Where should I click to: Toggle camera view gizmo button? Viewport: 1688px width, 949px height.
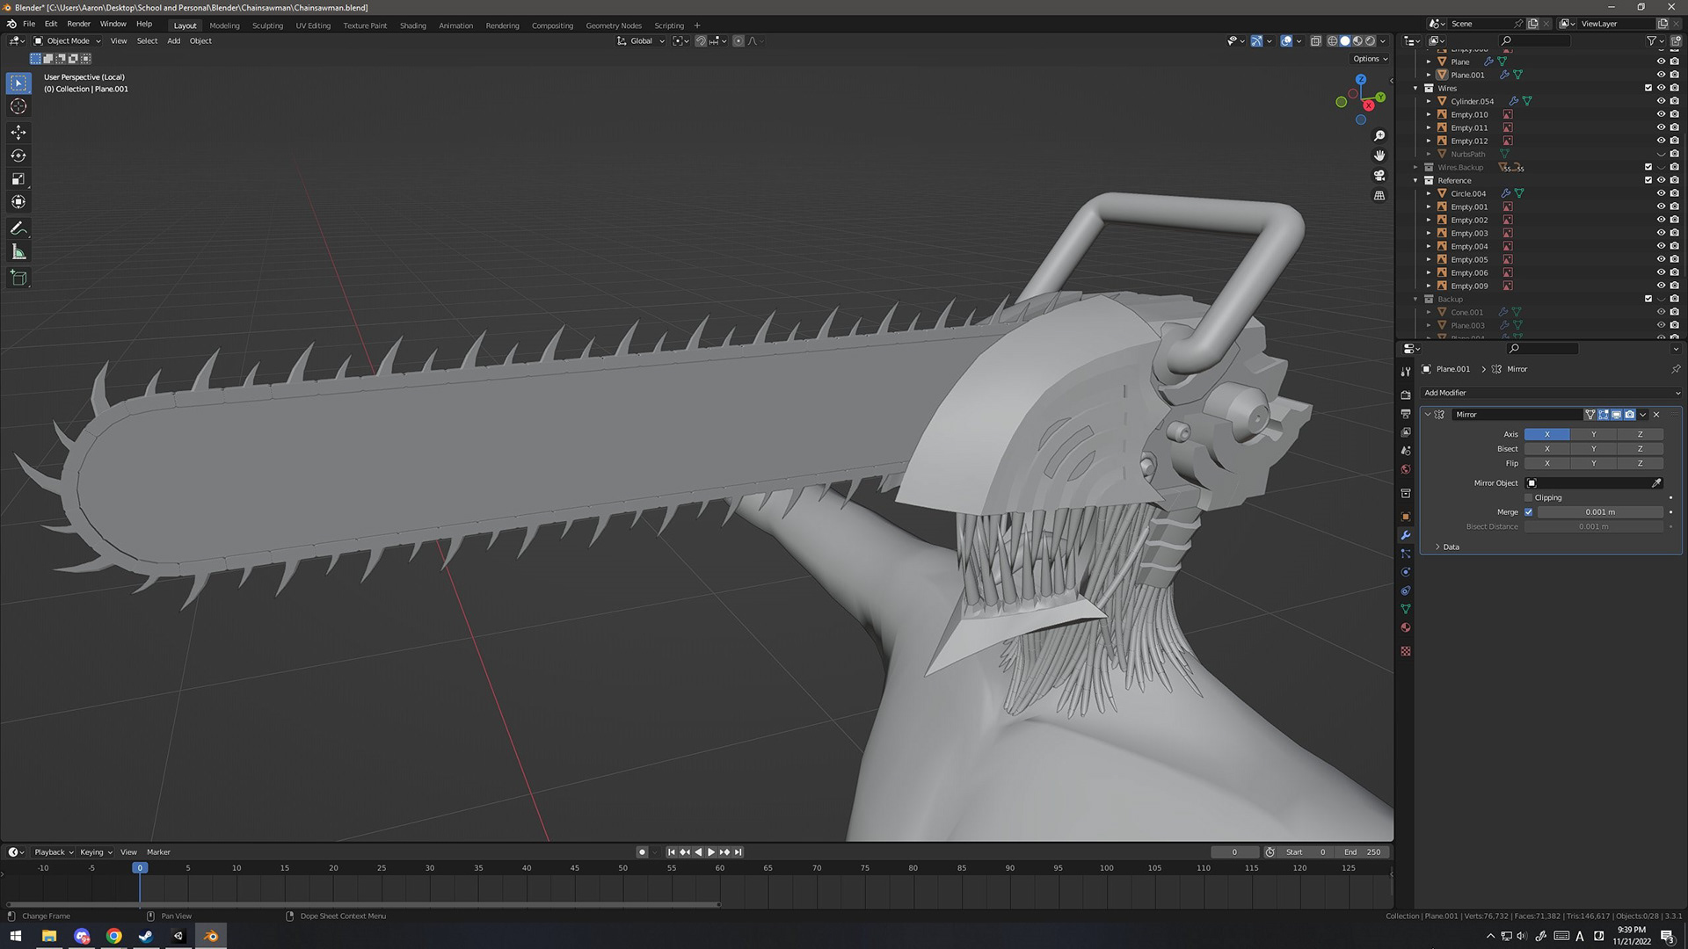coord(1379,175)
